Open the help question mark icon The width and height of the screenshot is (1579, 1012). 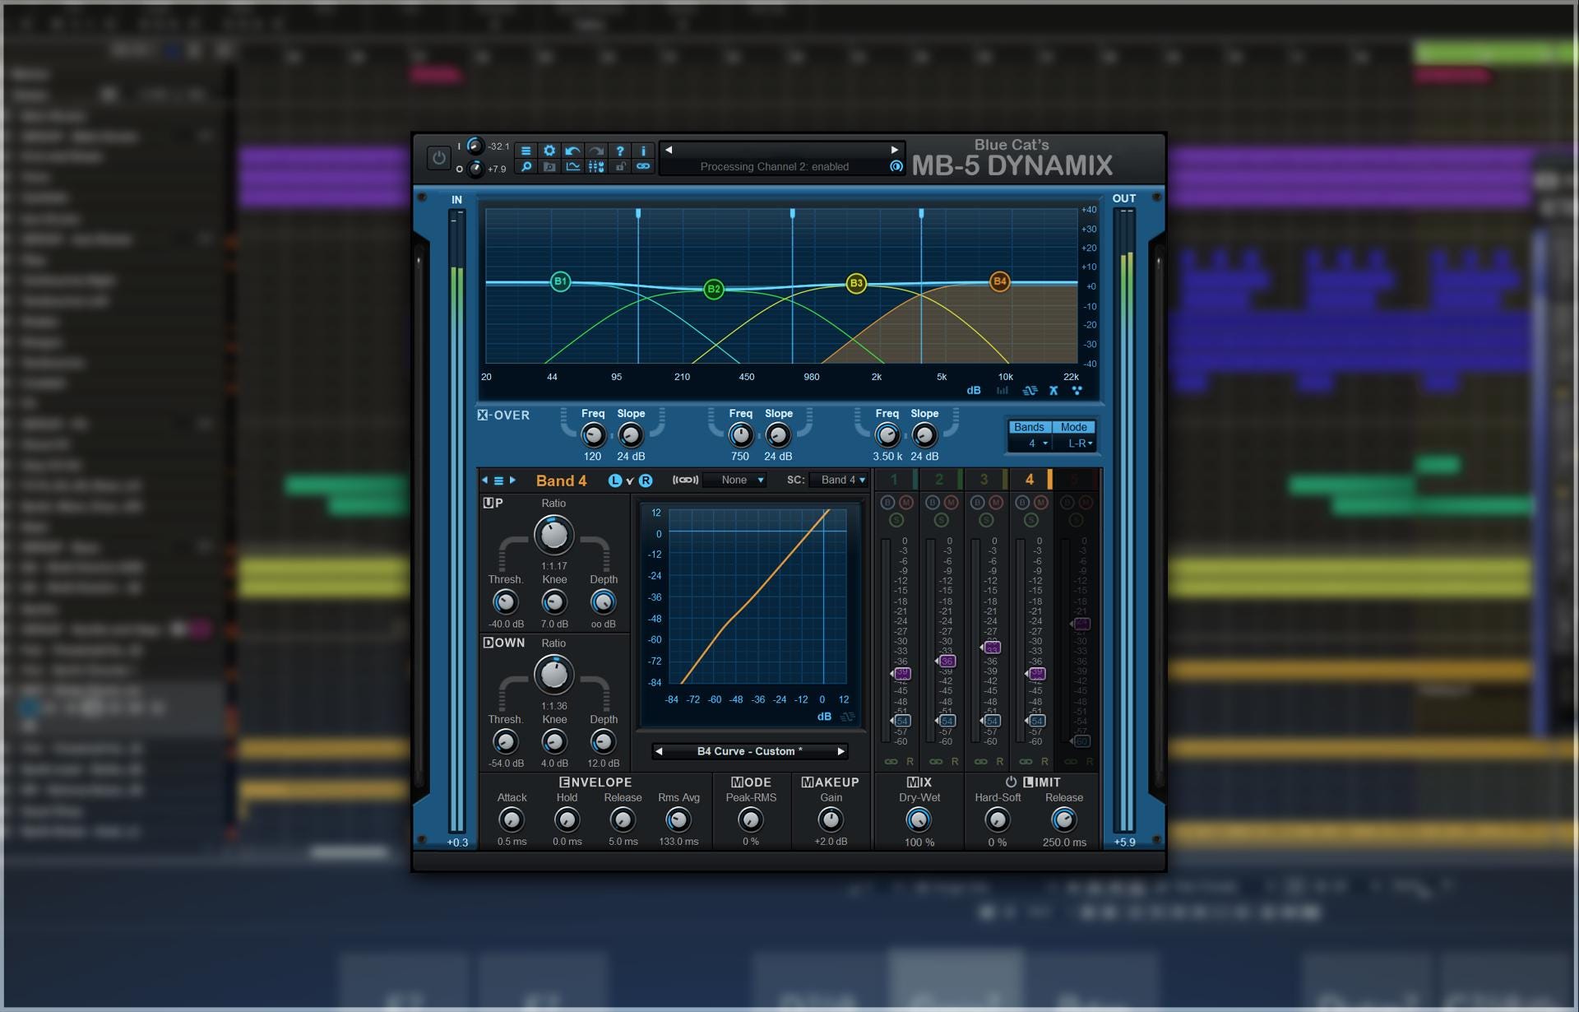pos(620,151)
